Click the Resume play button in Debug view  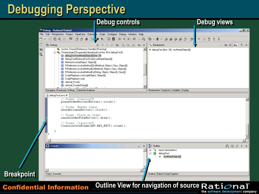(x=98, y=45)
